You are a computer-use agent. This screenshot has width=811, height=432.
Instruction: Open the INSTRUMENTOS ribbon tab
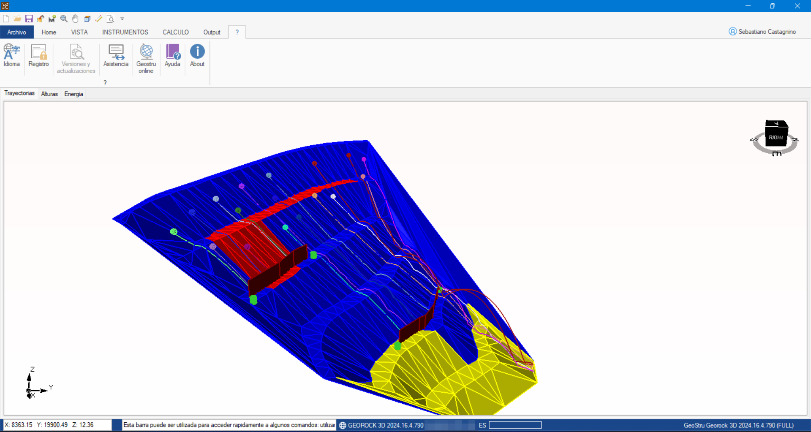(125, 32)
